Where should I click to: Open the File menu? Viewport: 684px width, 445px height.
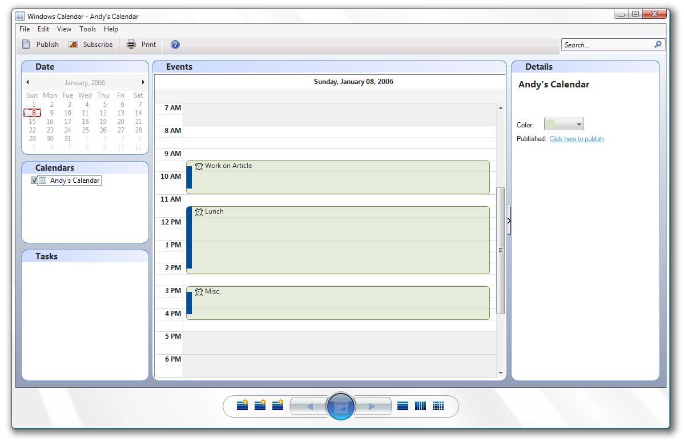point(25,29)
